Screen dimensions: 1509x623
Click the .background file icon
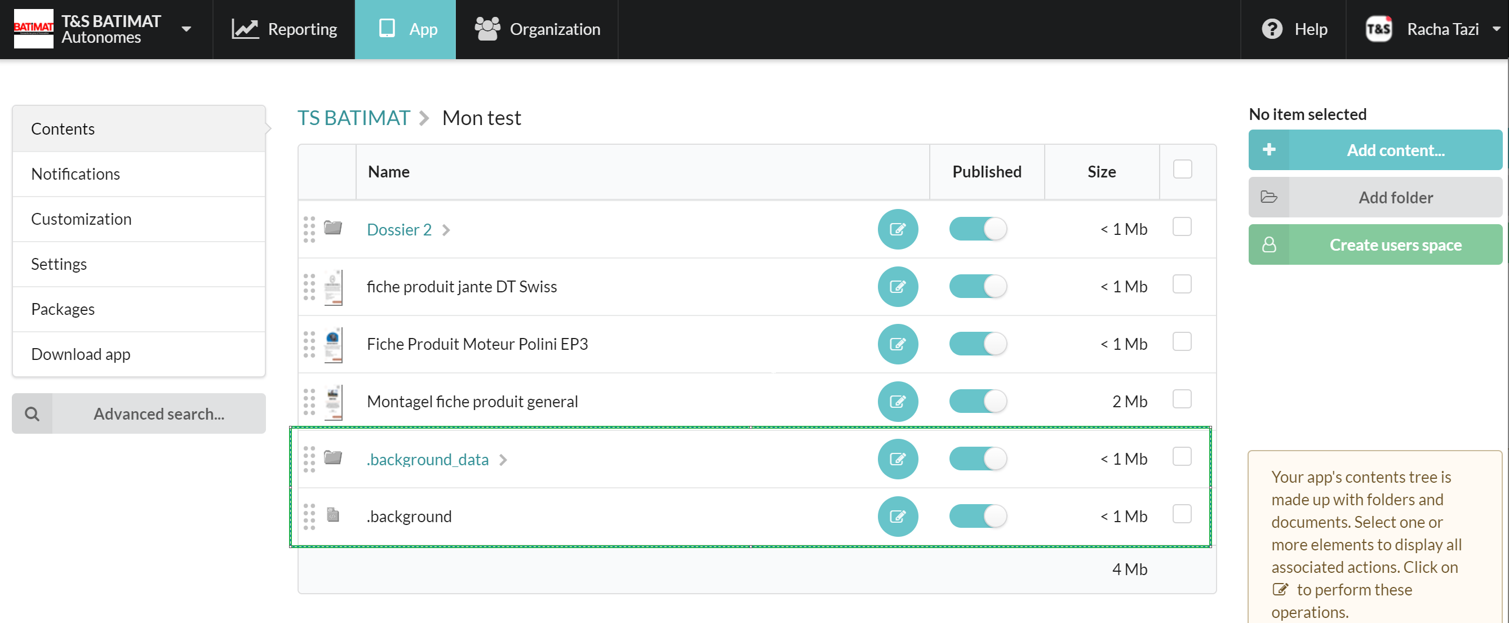point(332,515)
